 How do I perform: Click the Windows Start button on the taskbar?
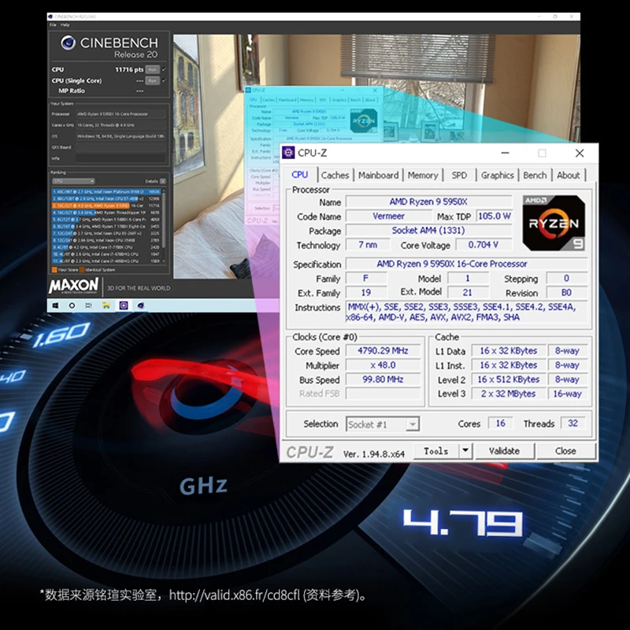[x=55, y=306]
